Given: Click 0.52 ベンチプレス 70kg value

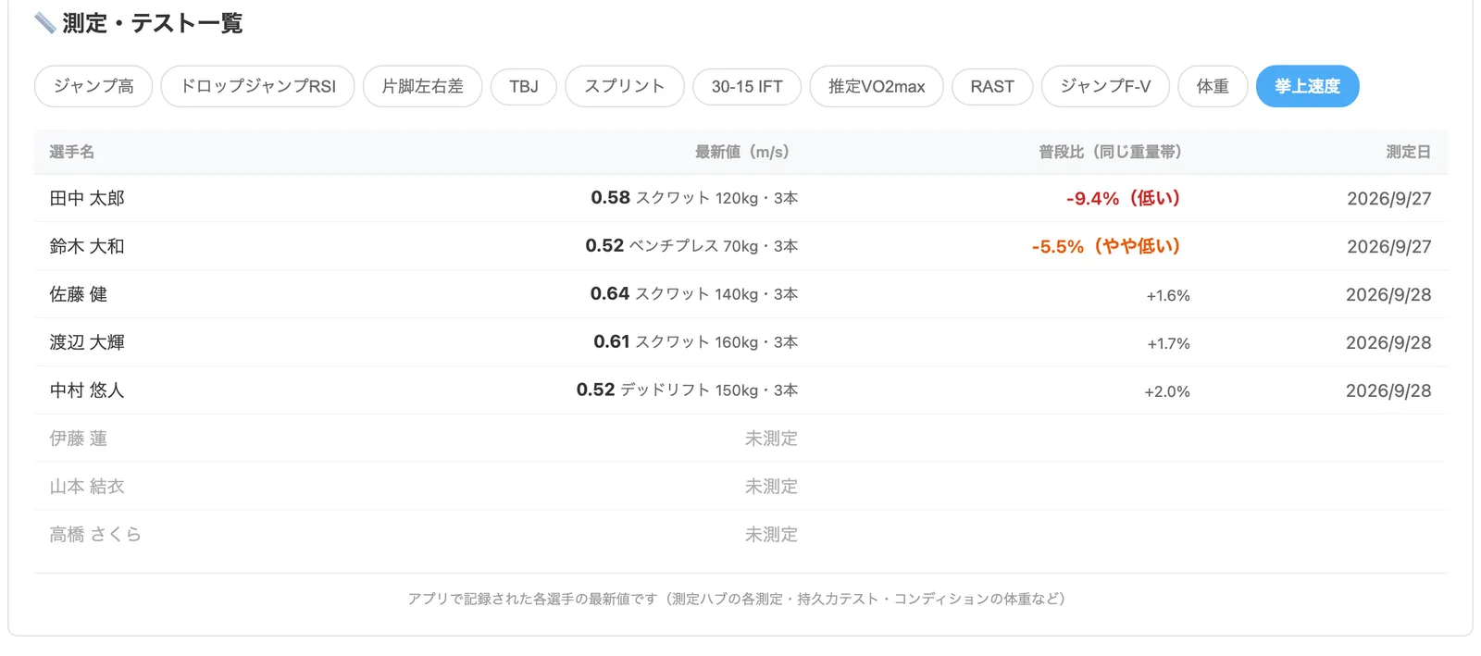Looking at the screenshot, I should click(691, 246).
